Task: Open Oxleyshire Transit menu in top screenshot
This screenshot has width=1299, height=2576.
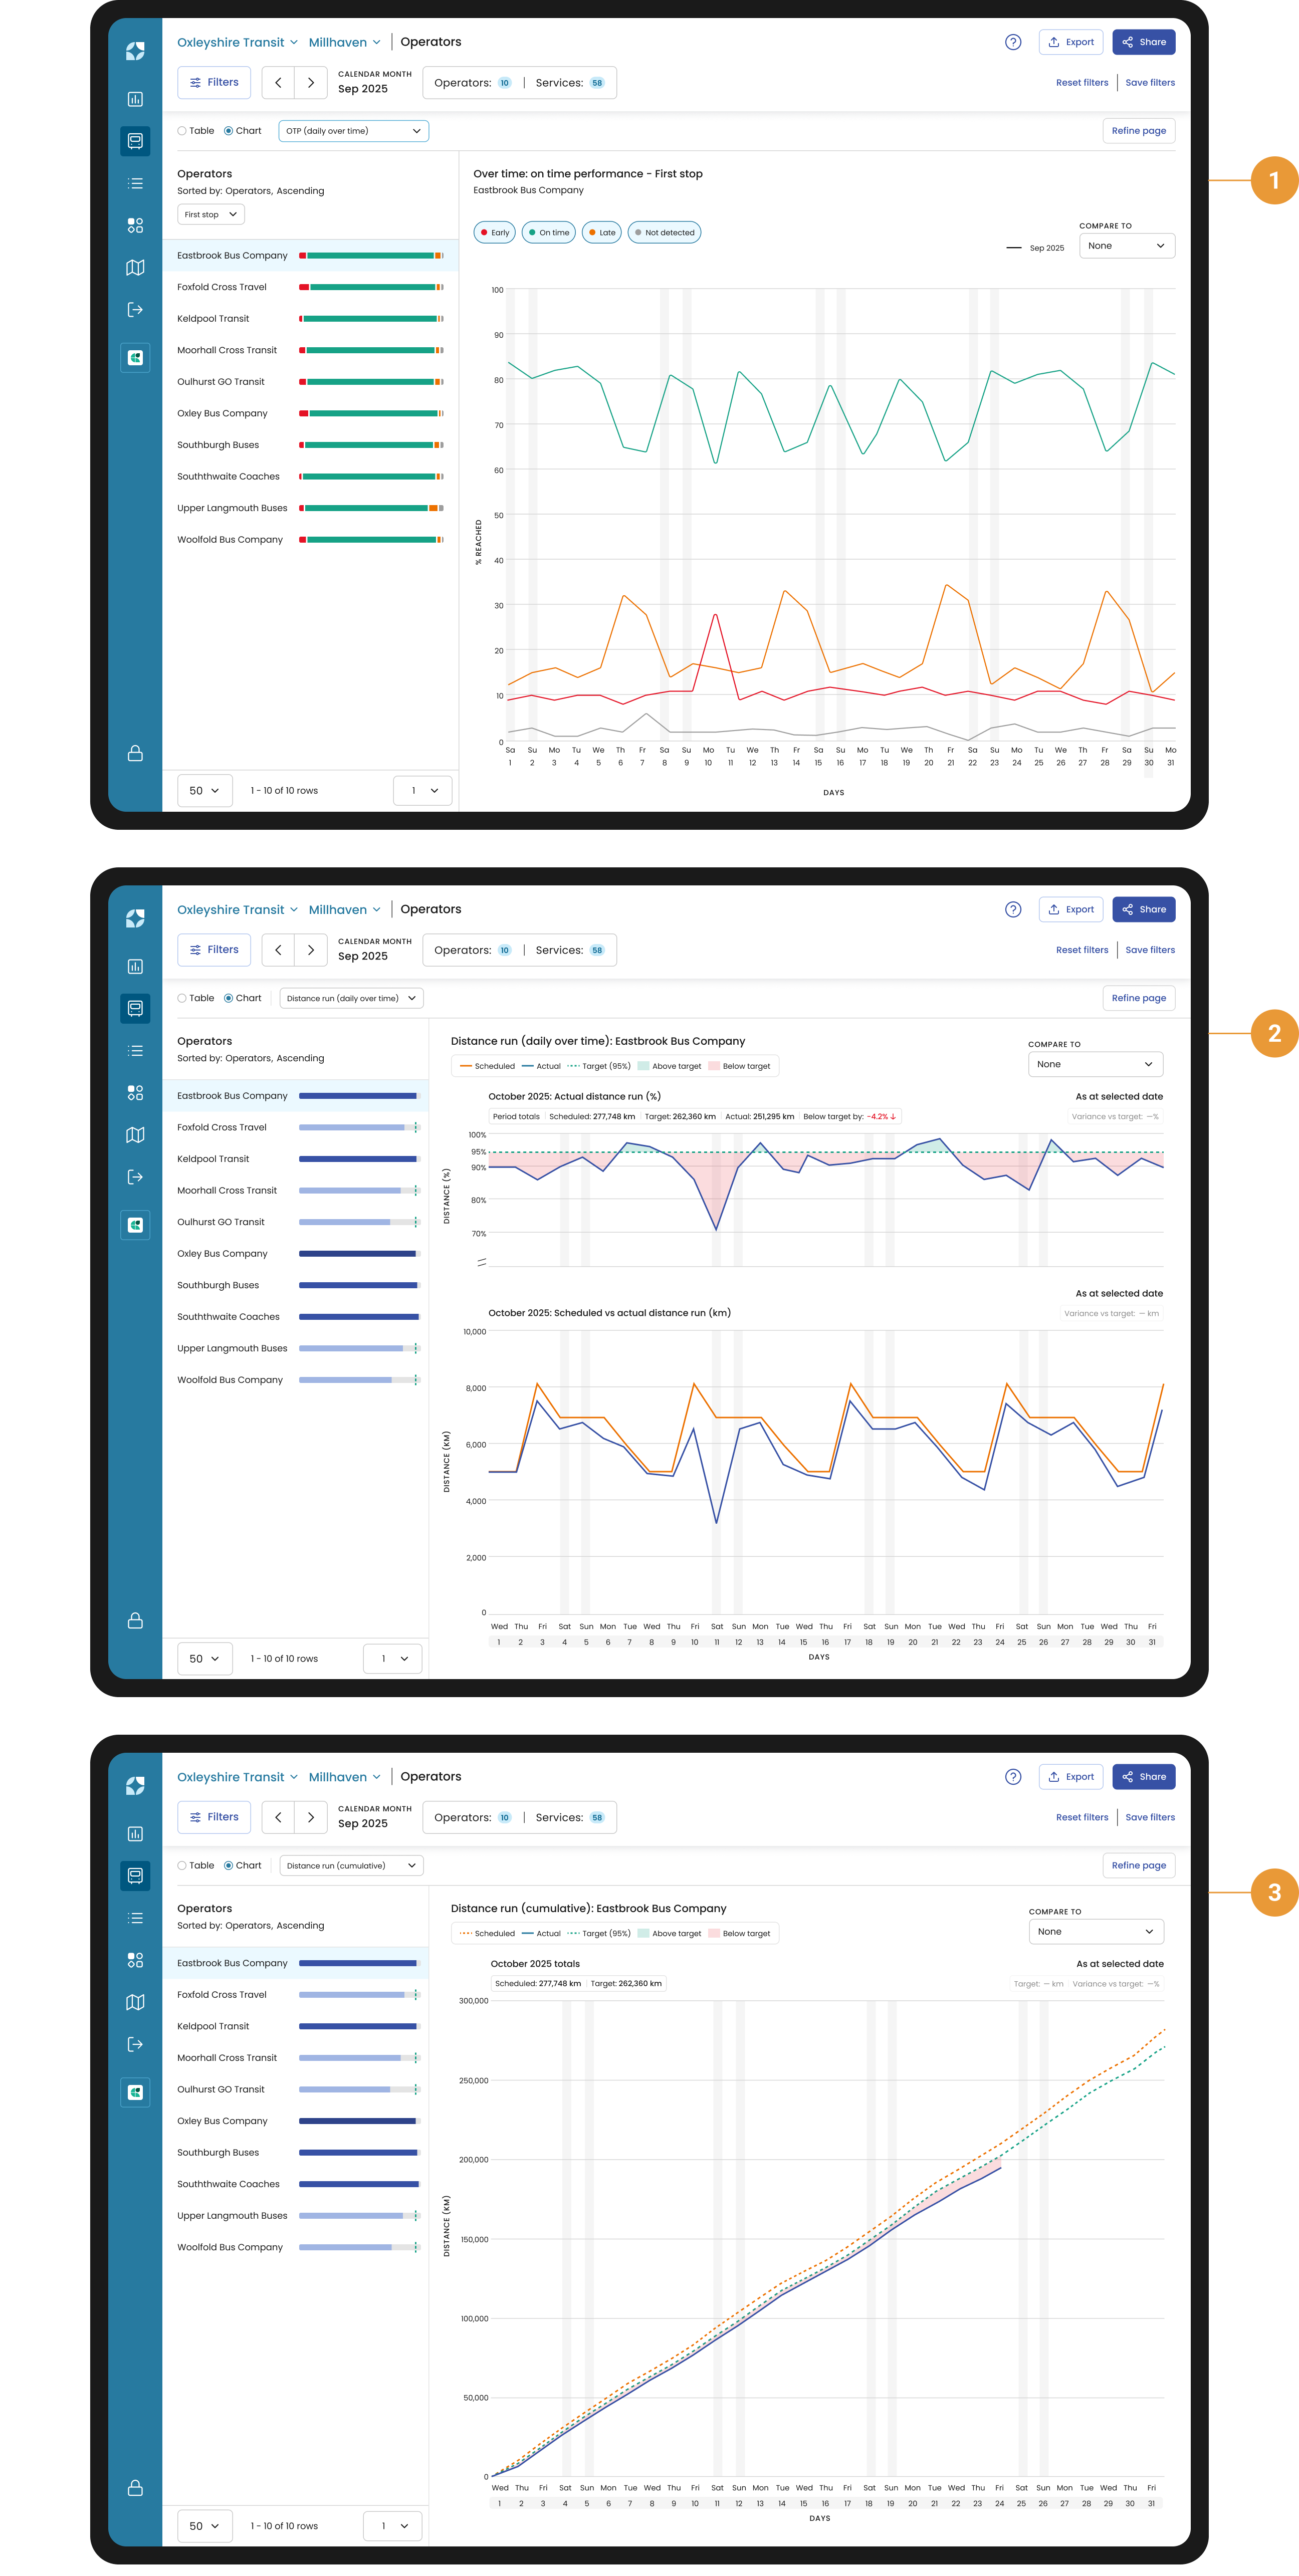Action: pos(237,42)
